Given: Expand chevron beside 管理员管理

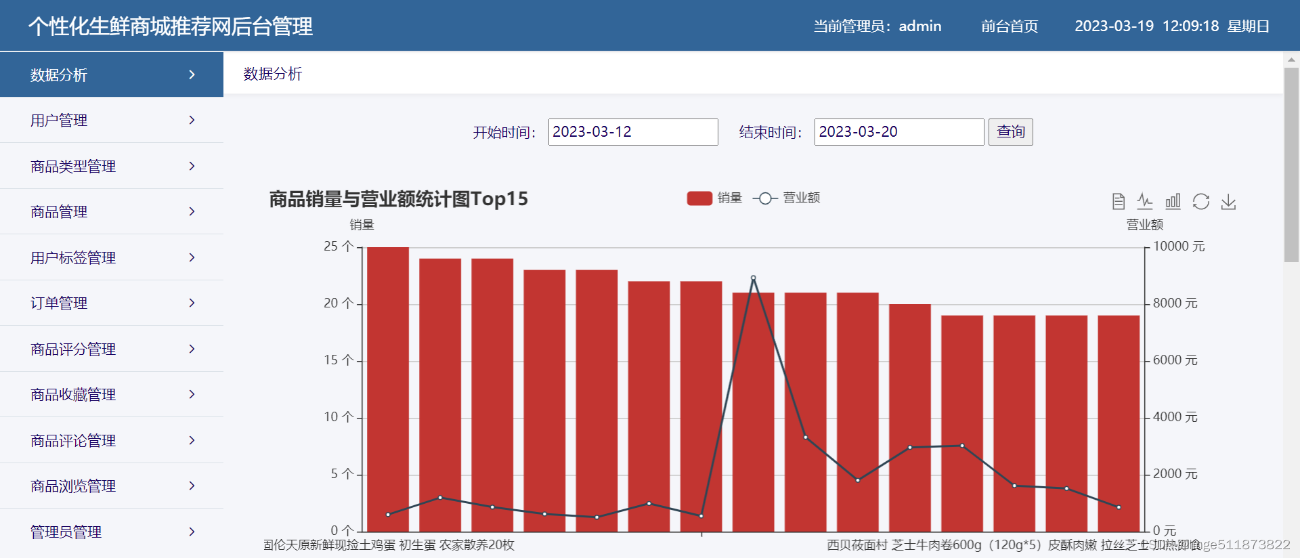Looking at the screenshot, I should [192, 532].
